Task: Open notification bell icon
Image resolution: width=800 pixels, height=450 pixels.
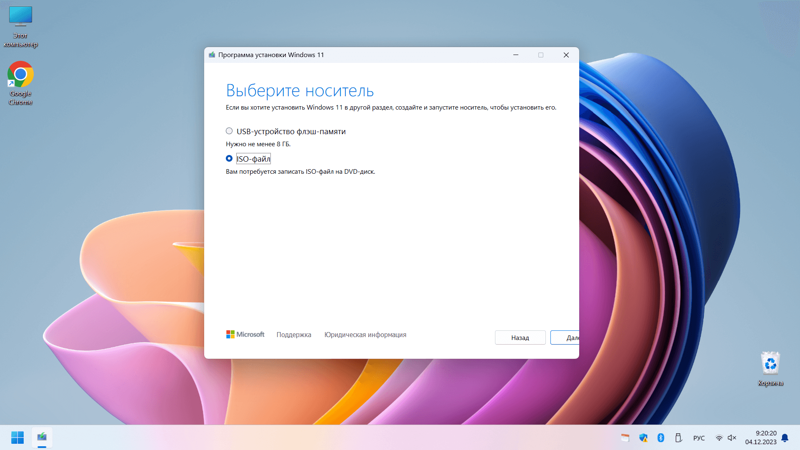Action: (785, 438)
